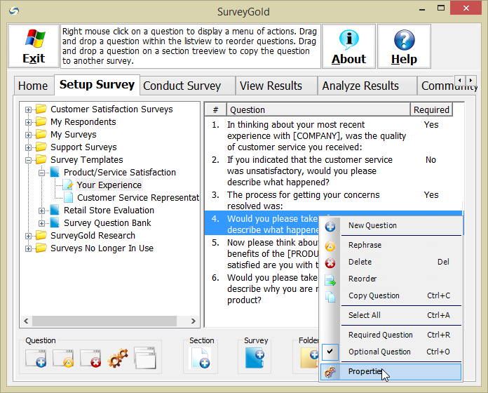The width and height of the screenshot is (488, 393).
Task: Expand the Retail Store Evaluation survey
Action: pos(41,211)
